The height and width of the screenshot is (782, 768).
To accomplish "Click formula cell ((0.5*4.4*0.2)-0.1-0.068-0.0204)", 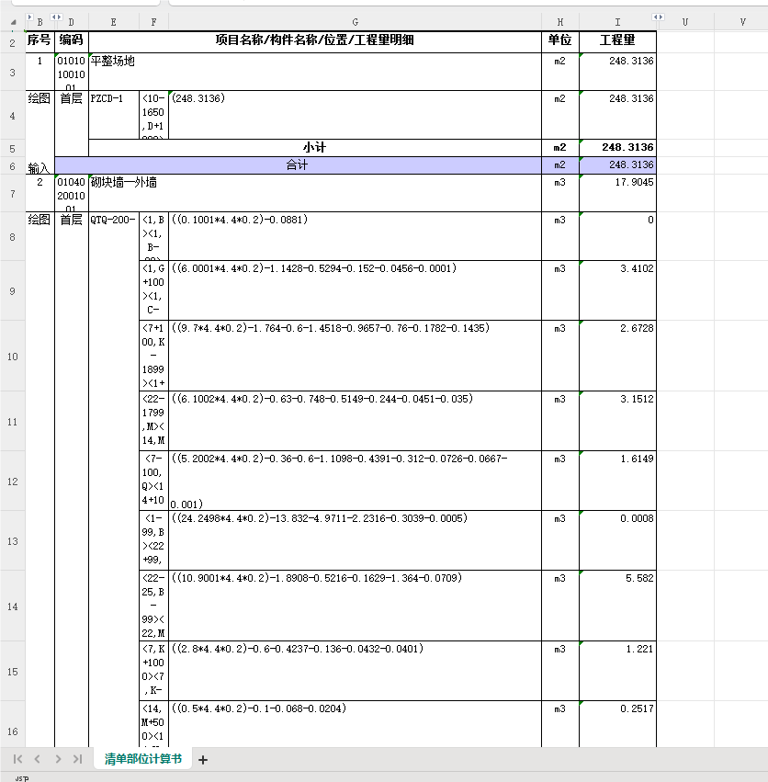I will click(x=356, y=724).
